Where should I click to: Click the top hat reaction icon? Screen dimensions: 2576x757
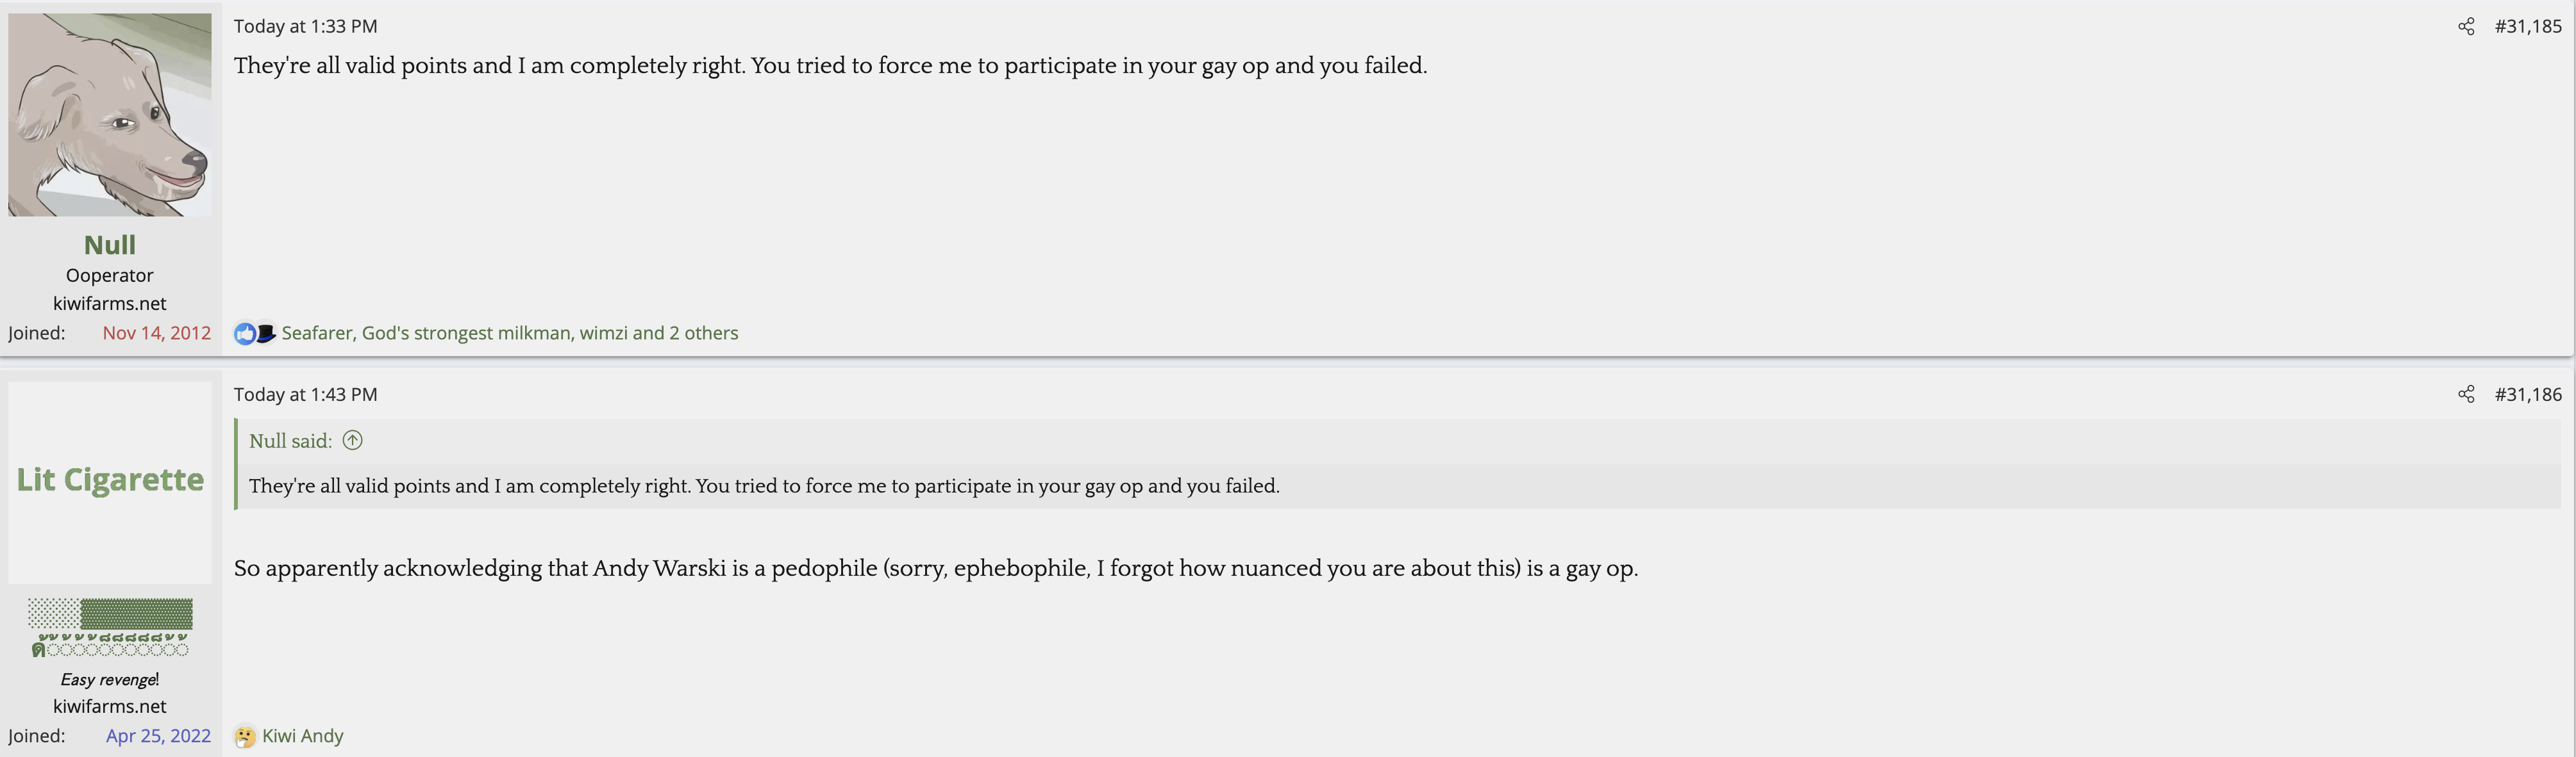tap(266, 334)
